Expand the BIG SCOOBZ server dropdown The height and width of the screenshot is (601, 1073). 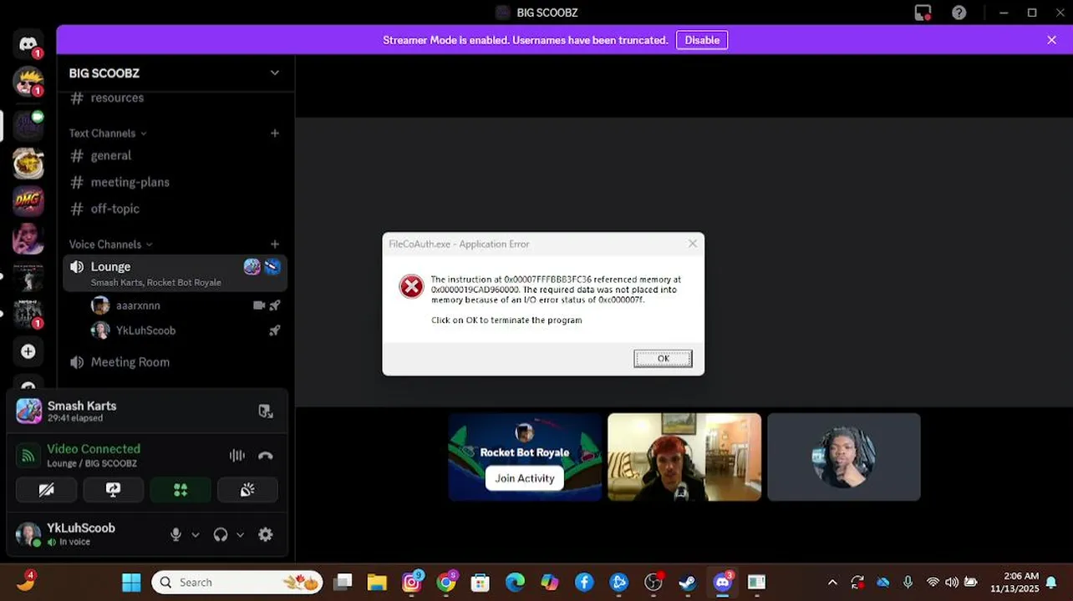click(274, 73)
